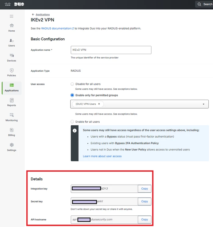Image resolution: width=213 pixels, height=227 pixels.
Task: Click the Devices icon in sidebar
Action: 12,55
